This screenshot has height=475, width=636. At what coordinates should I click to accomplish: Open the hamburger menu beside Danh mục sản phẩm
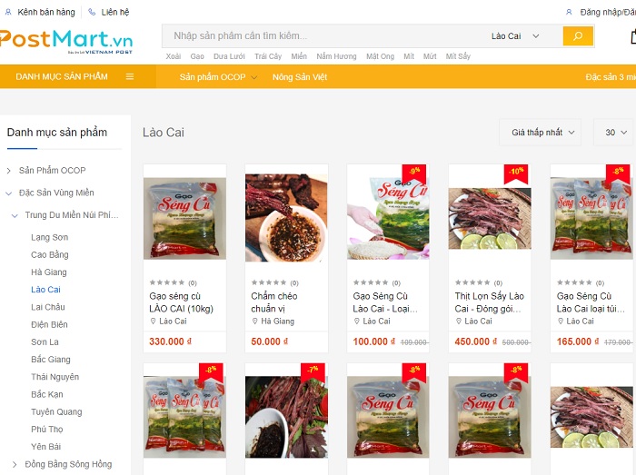[130, 76]
